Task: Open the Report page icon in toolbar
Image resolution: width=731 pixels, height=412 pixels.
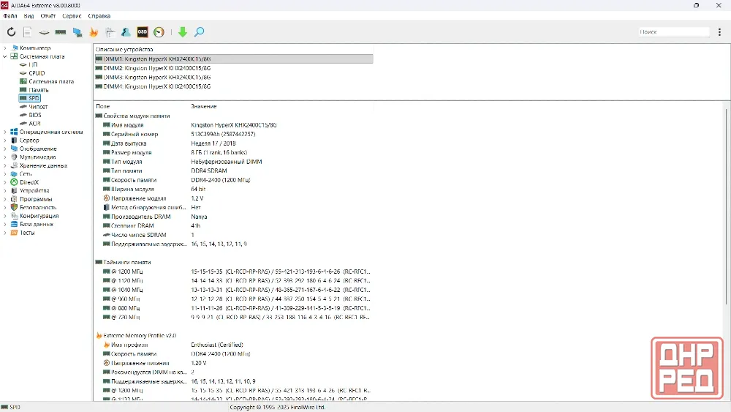Action: (28, 31)
